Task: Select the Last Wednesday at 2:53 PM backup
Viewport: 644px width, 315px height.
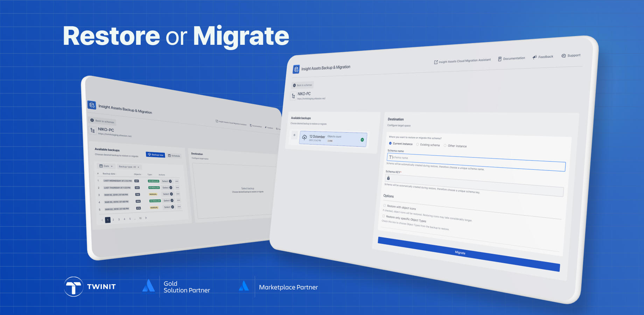Action: click(x=167, y=181)
